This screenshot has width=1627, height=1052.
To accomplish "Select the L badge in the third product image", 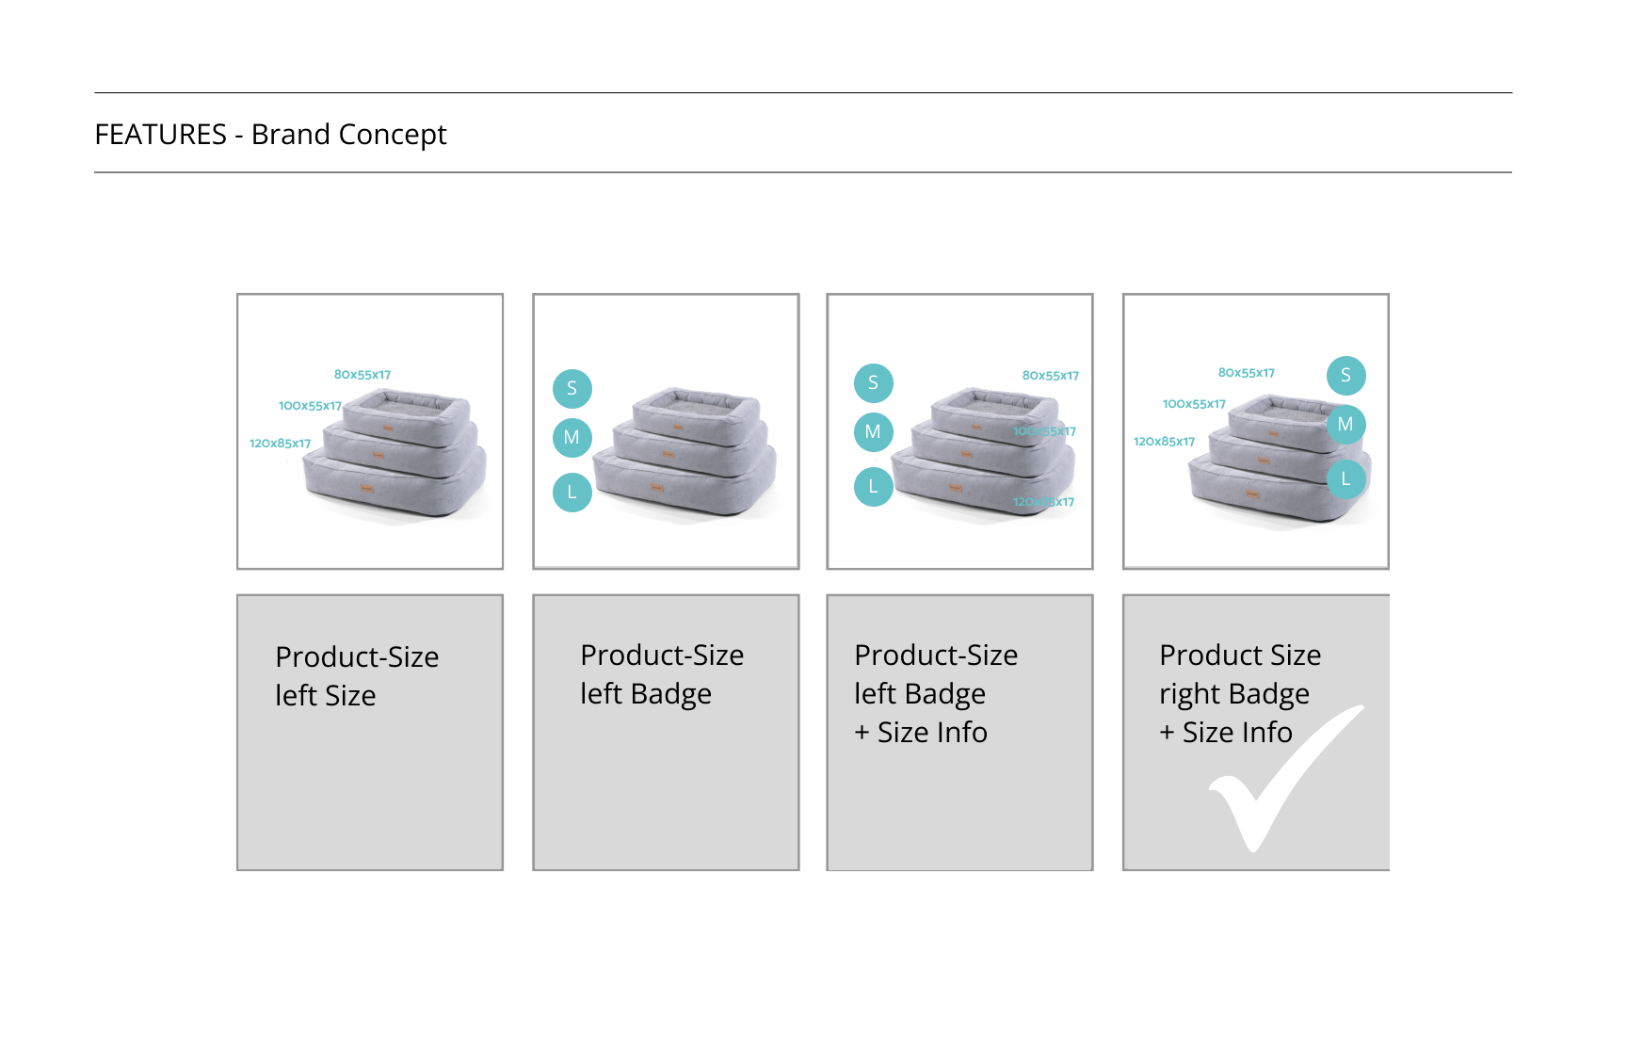I will [873, 486].
